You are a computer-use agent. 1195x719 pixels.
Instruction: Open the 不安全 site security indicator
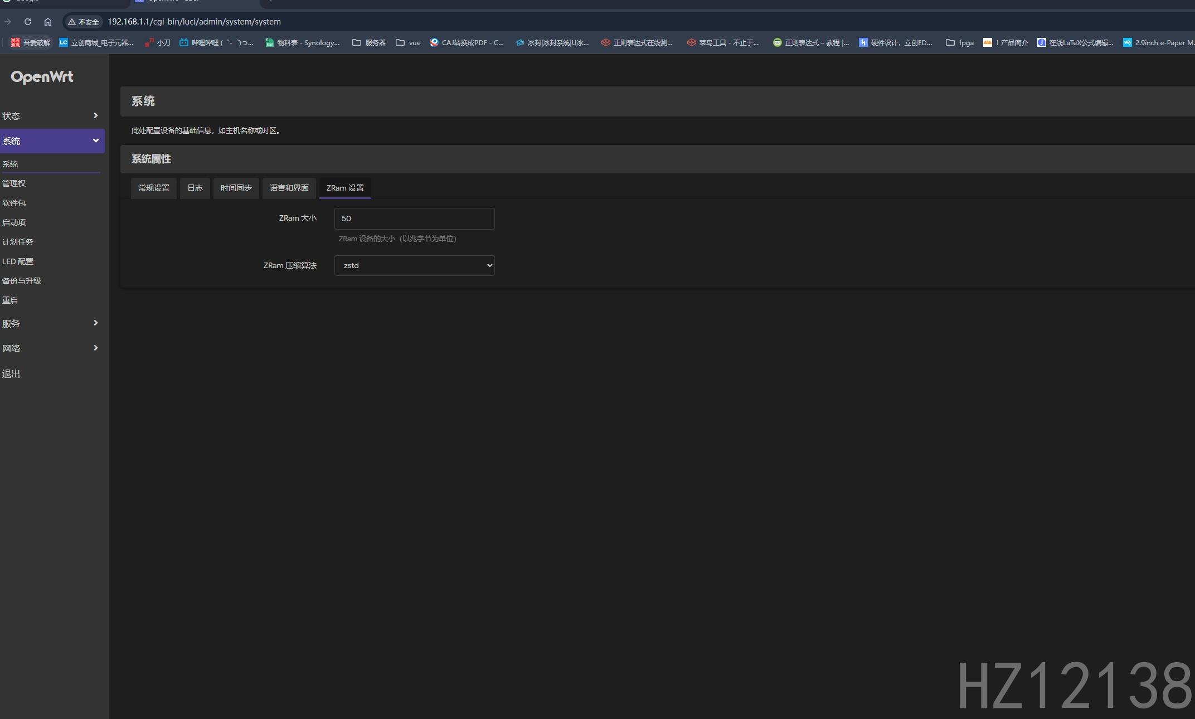(84, 22)
